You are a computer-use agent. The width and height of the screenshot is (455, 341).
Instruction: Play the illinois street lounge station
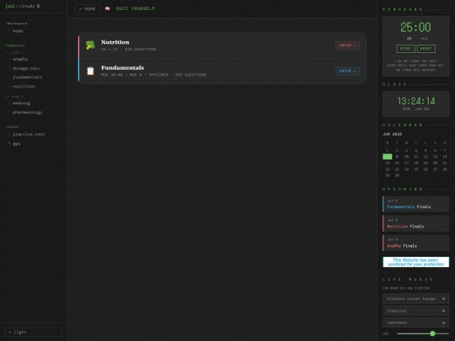[x=416, y=299]
